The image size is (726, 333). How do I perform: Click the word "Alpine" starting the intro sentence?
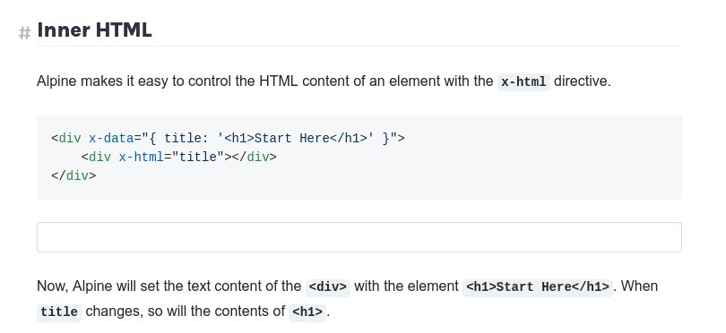57,81
